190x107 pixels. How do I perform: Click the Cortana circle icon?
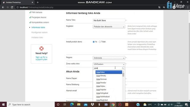[58, 104]
